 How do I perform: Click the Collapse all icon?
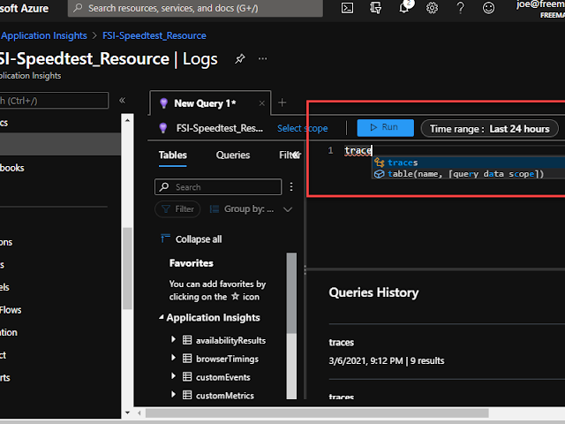click(x=165, y=238)
